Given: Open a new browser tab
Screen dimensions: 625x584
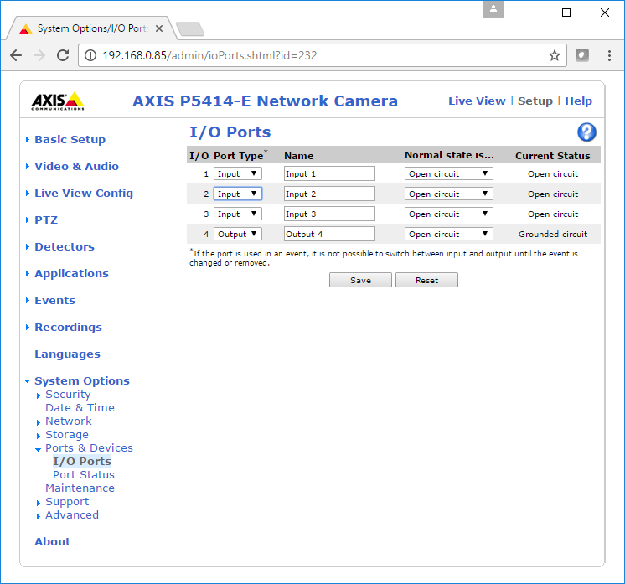Looking at the screenshot, I should [x=190, y=29].
